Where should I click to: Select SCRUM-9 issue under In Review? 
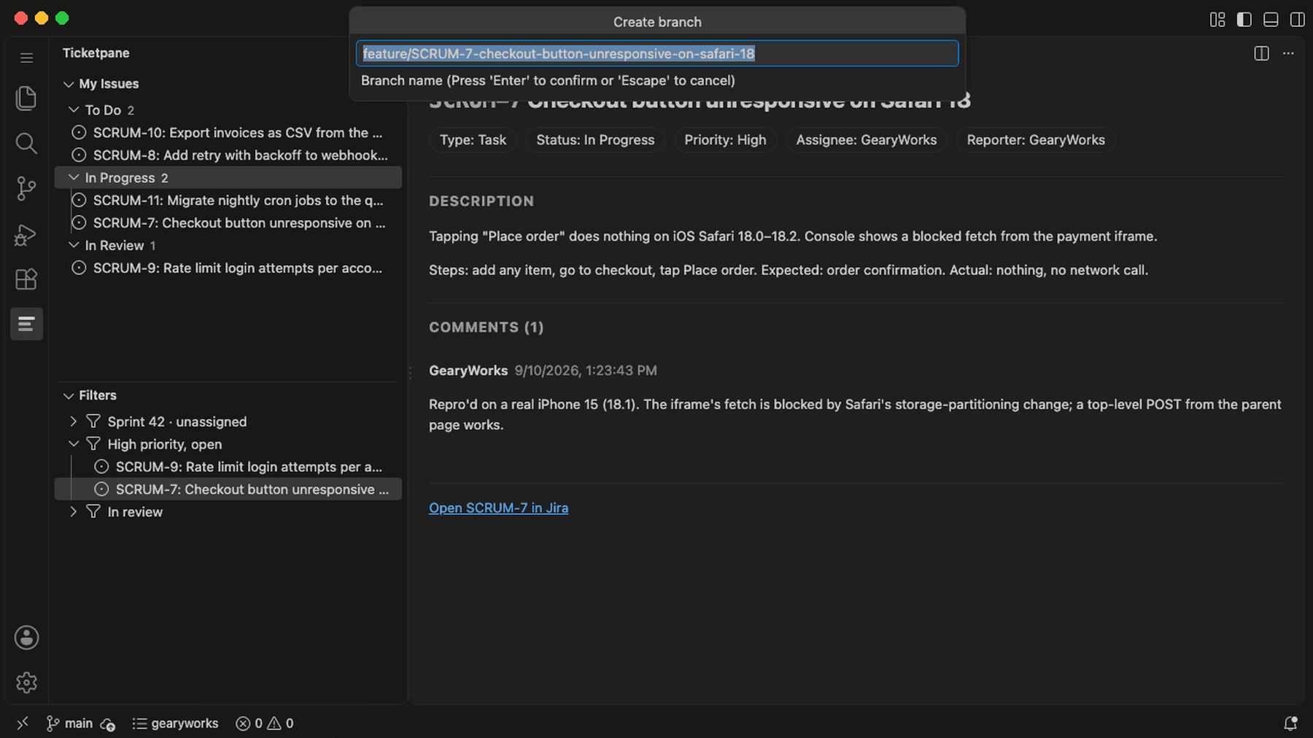(x=228, y=268)
